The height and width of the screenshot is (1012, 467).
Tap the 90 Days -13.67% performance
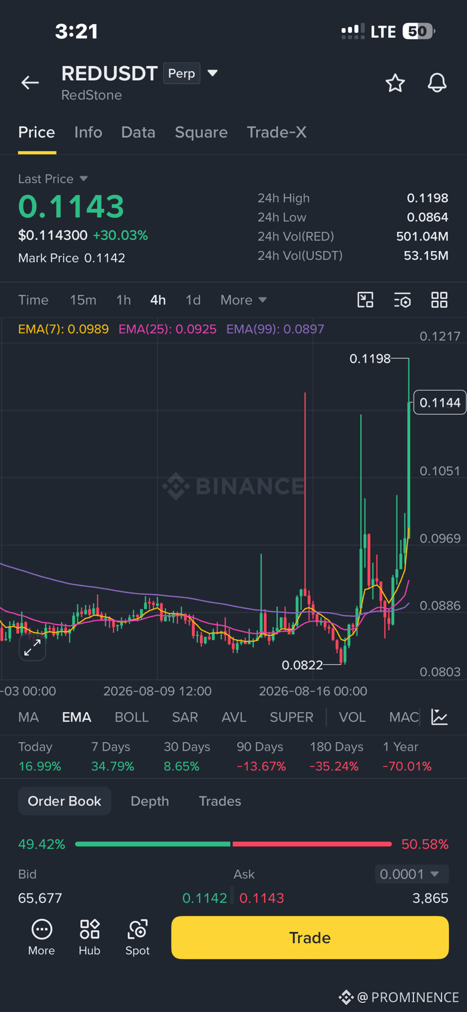pos(261,756)
